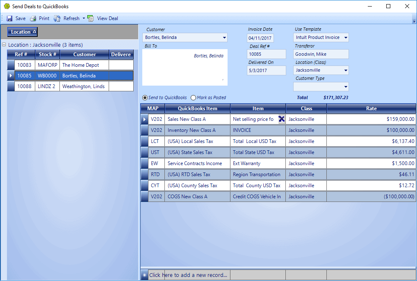
Task: Click the toolbar grip handle beside Save
Action: pyautogui.click(x=2, y=18)
